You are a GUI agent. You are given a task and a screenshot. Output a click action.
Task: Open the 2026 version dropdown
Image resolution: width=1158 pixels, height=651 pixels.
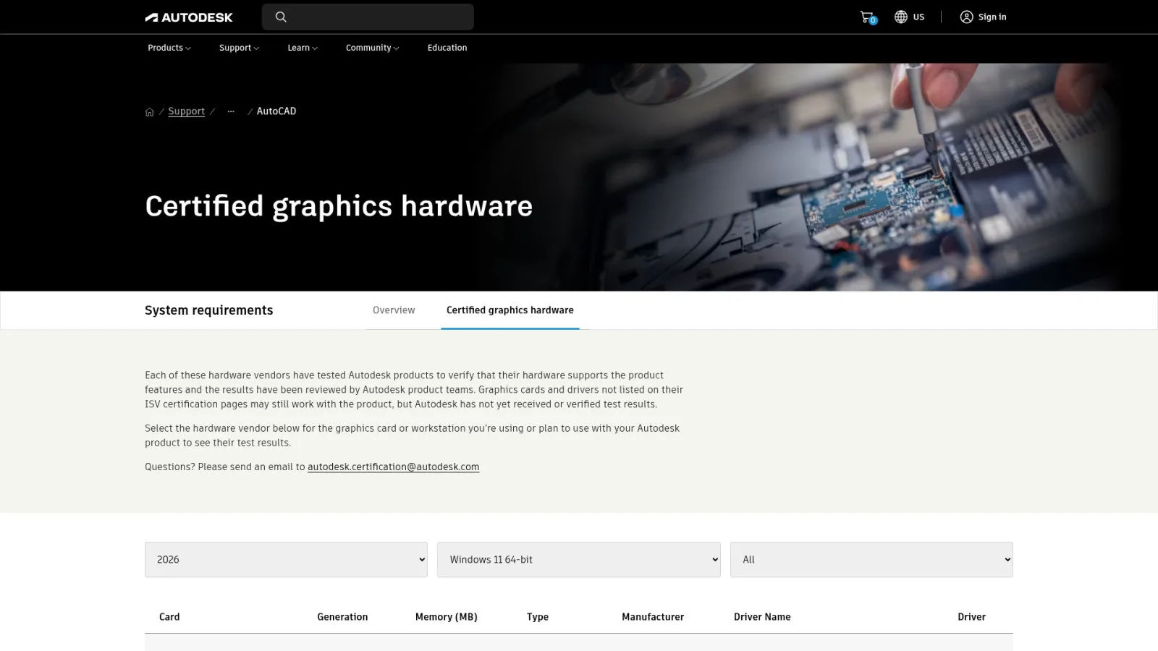coord(286,560)
